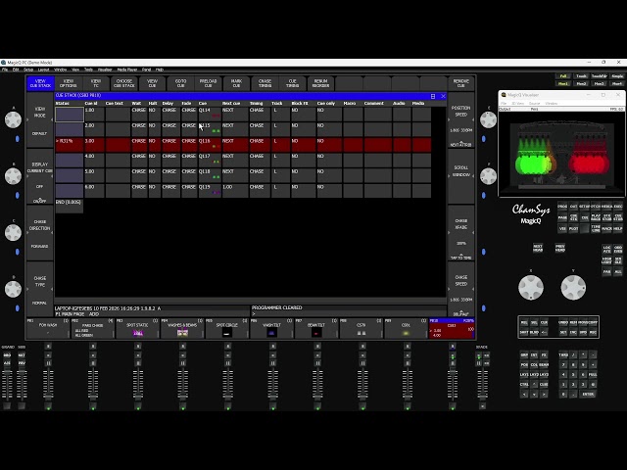Click encoder wheel C on left side
The height and width of the screenshot is (470, 627).
(13, 233)
